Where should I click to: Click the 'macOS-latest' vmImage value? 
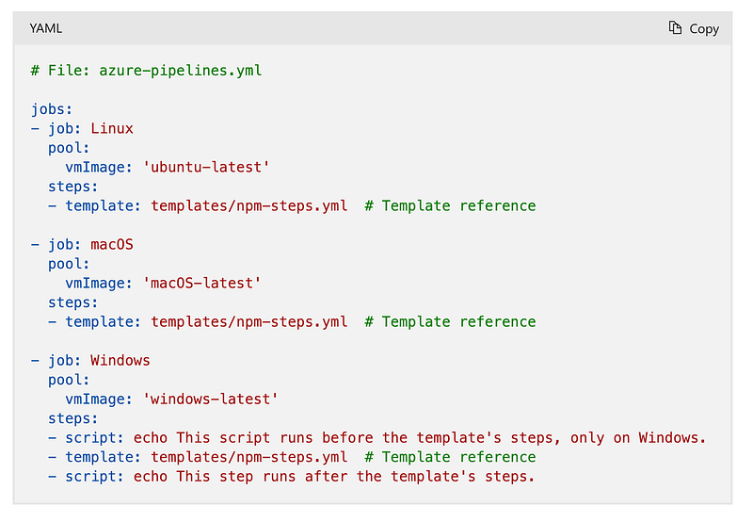point(201,283)
